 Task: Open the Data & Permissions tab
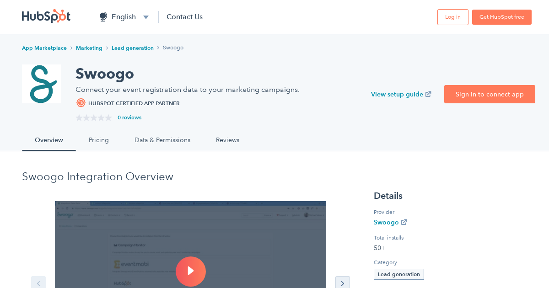(x=162, y=140)
